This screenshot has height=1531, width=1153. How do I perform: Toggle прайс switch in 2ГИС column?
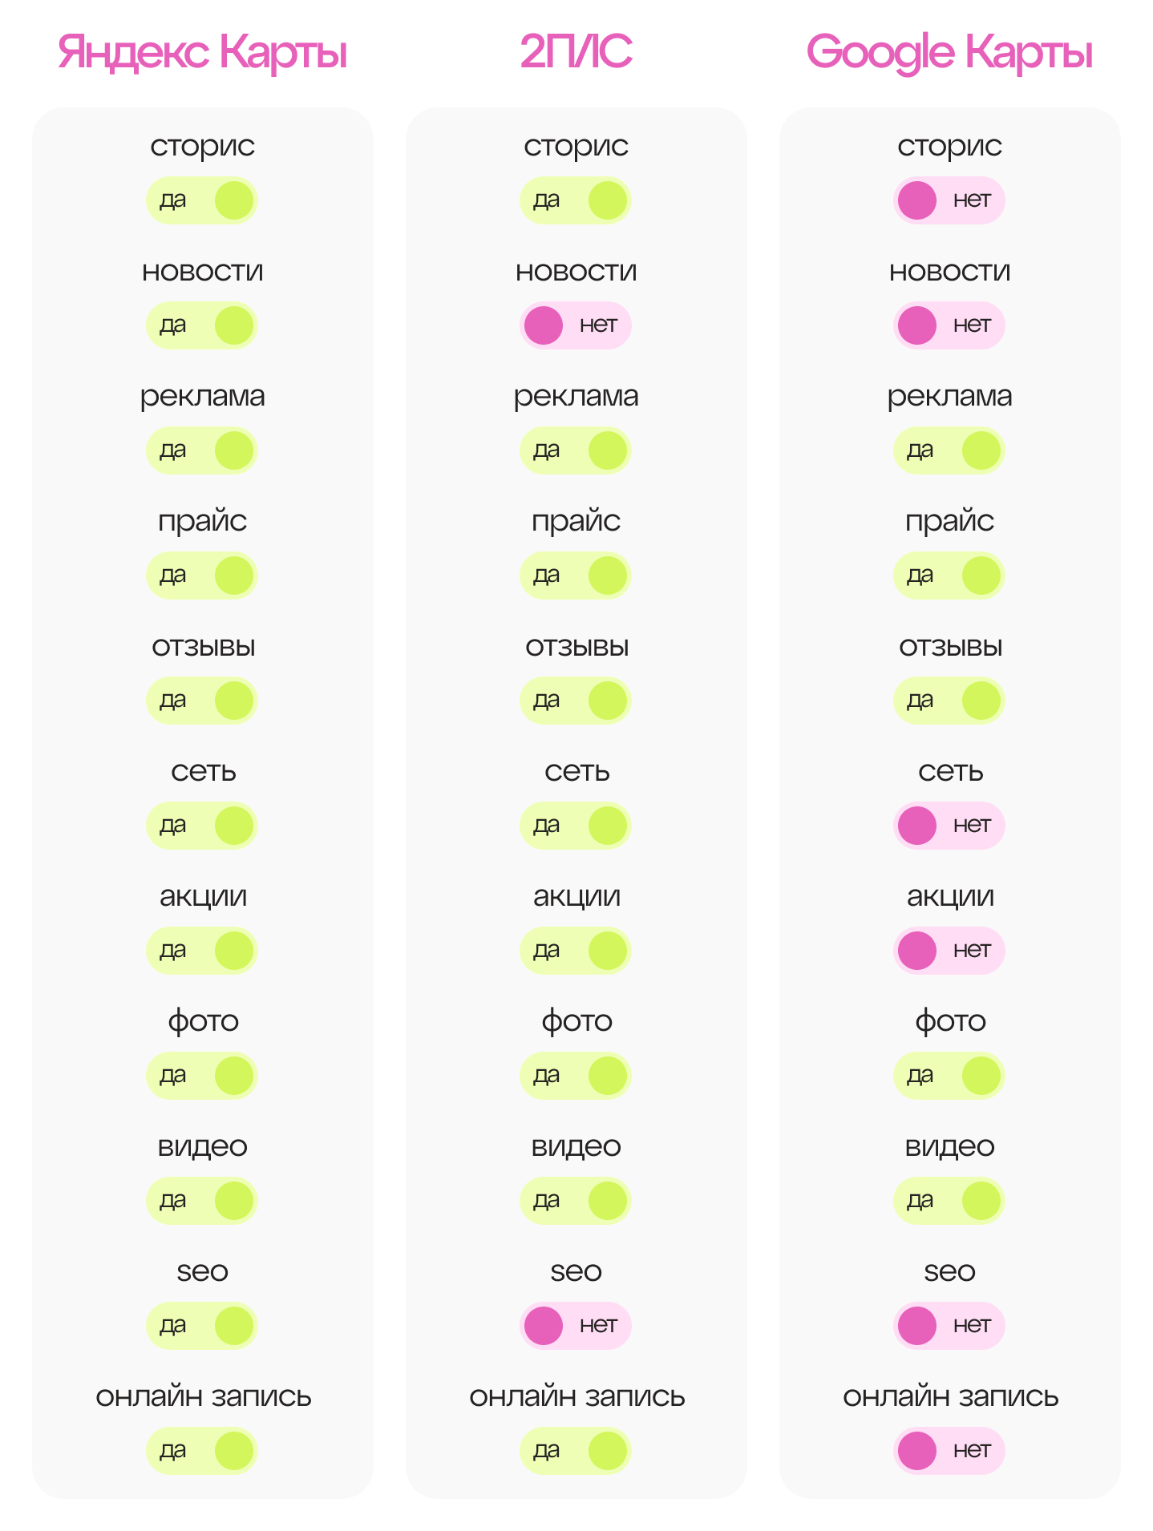point(575,576)
